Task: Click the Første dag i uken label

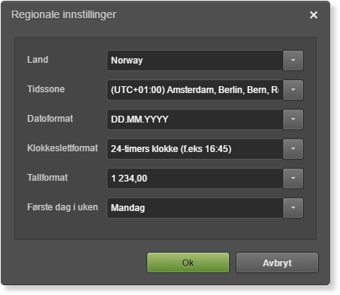Action: click(63, 207)
